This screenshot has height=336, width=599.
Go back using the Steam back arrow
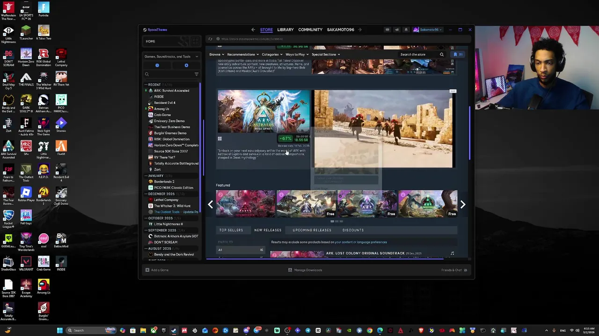[x=253, y=29]
